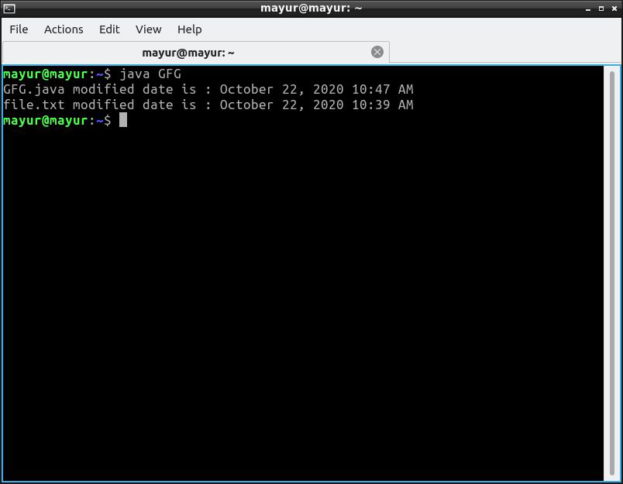The width and height of the screenshot is (623, 484).
Task: Click the vertical scrollbar of the terminal
Action: tap(612, 271)
